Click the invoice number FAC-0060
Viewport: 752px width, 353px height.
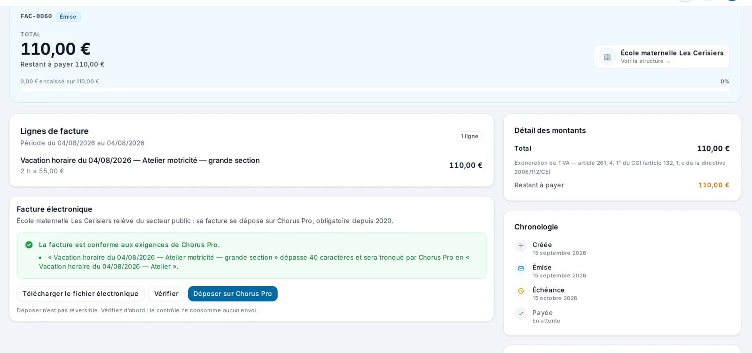coord(36,16)
